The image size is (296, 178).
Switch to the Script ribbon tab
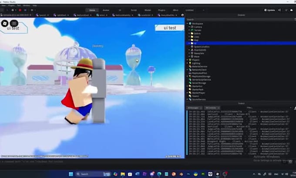134,10
